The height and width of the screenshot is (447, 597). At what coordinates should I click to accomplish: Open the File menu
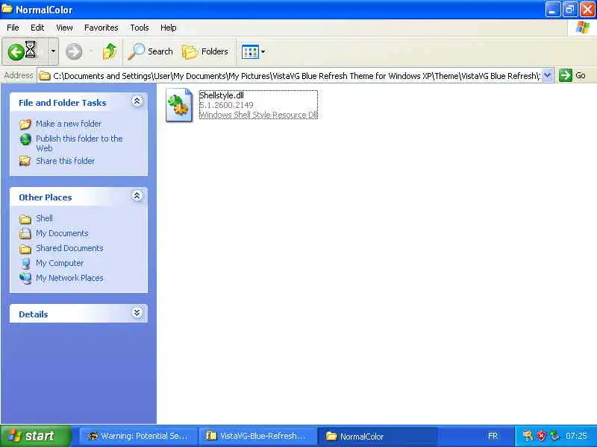pyautogui.click(x=13, y=28)
